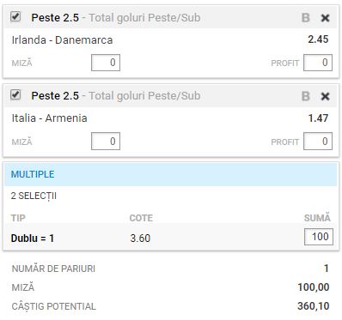
Task: Remove the Italia - Armenia selection
Action: pyautogui.click(x=325, y=96)
